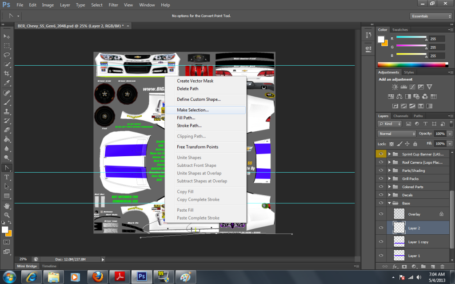
Task: Expand the Sprint Cup Banner group
Action: (x=389, y=154)
